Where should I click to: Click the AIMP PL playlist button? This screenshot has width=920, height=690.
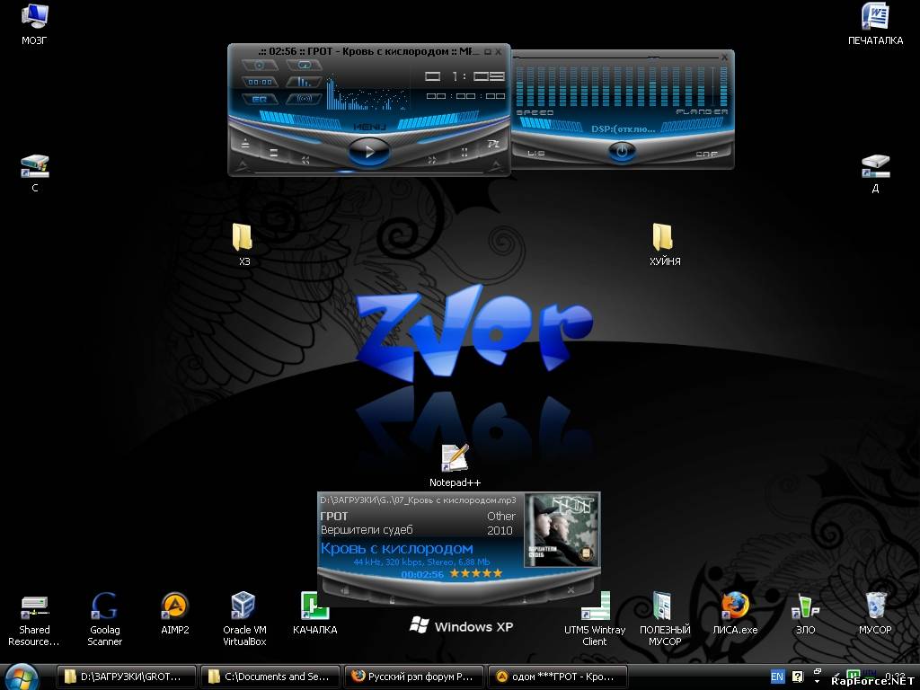tap(493, 144)
